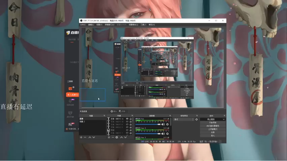Image resolution: width=287 pixels, height=161 pixels.
Task: Enable 工作室模式 in the controls panel
Action: tap(213, 129)
